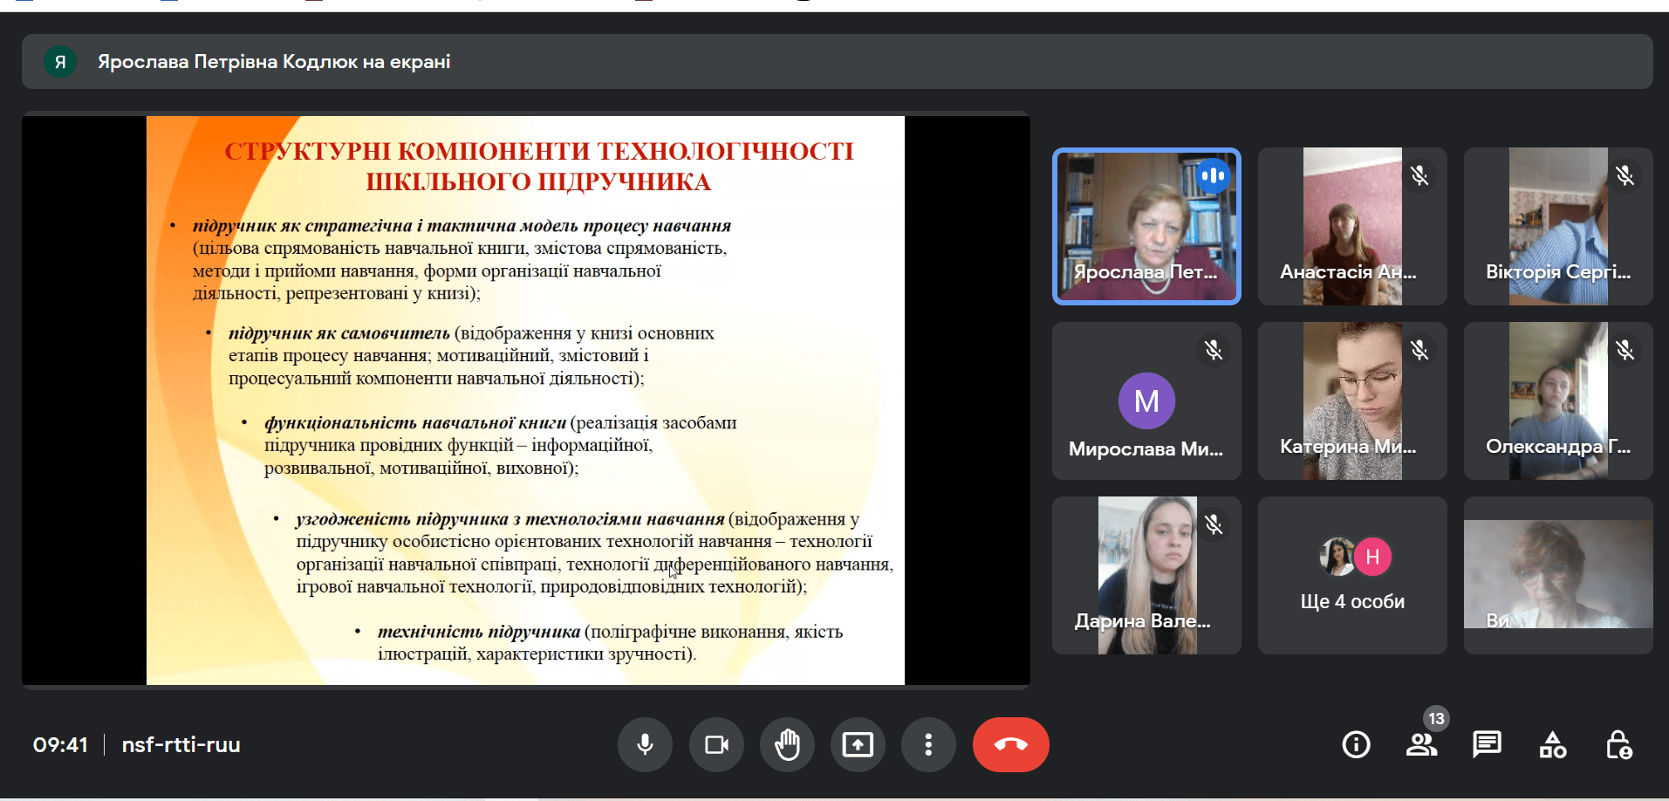Click the muted mic icon on Вікторія tile
The width and height of the screenshot is (1669, 801).
tap(1625, 176)
